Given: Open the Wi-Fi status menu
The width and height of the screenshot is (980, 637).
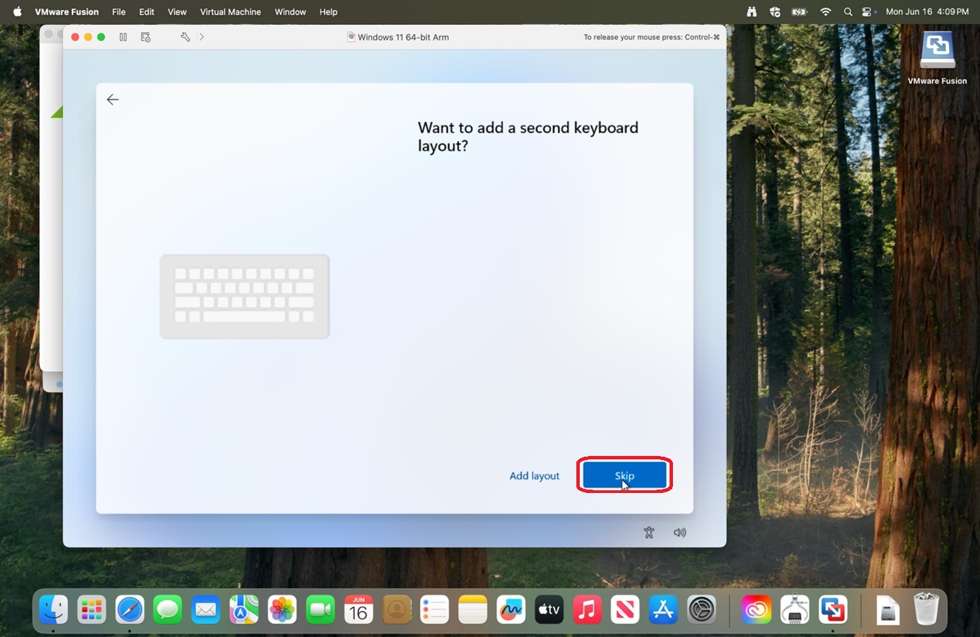Looking at the screenshot, I should point(826,12).
